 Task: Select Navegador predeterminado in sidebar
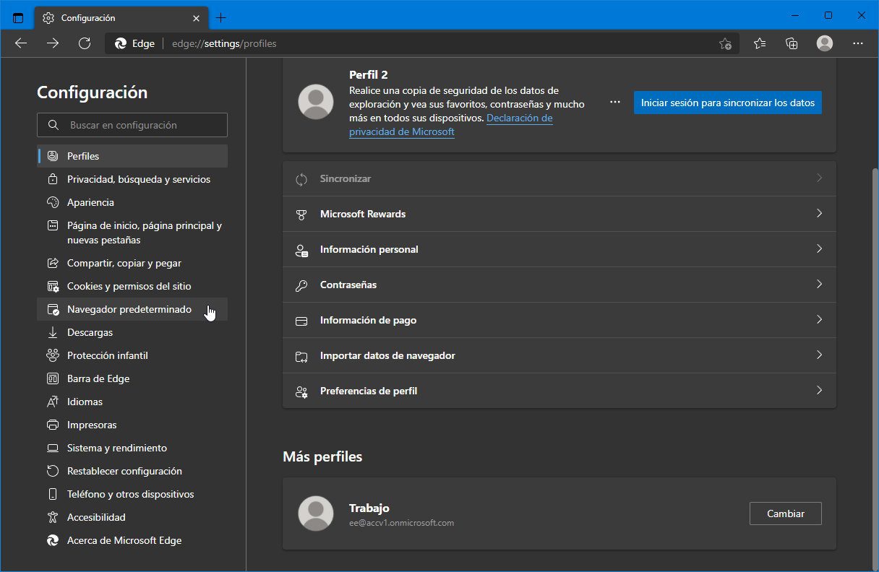(x=132, y=309)
